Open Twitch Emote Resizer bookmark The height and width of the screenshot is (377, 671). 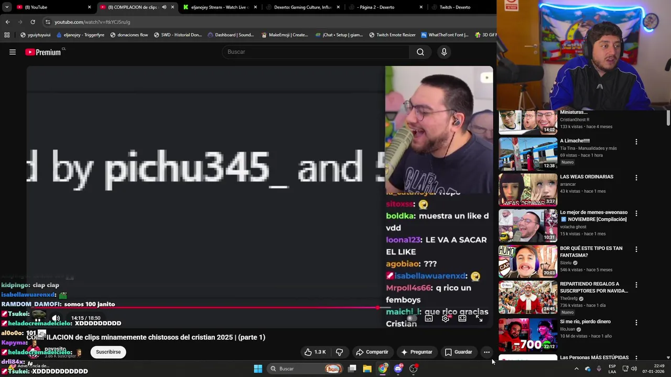[x=392, y=35]
